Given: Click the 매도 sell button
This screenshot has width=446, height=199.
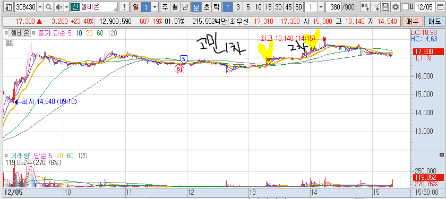Looking at the screenshot, I should coord(434,21).
